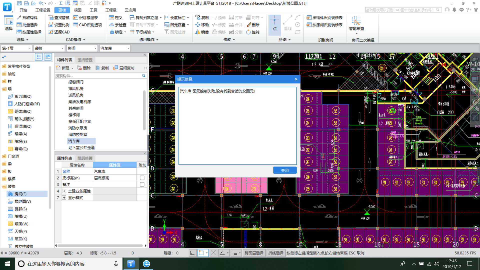Click 按属性选择 select by attribute
This screenshot has width=480, height=270.
click(x=29, y=32)
